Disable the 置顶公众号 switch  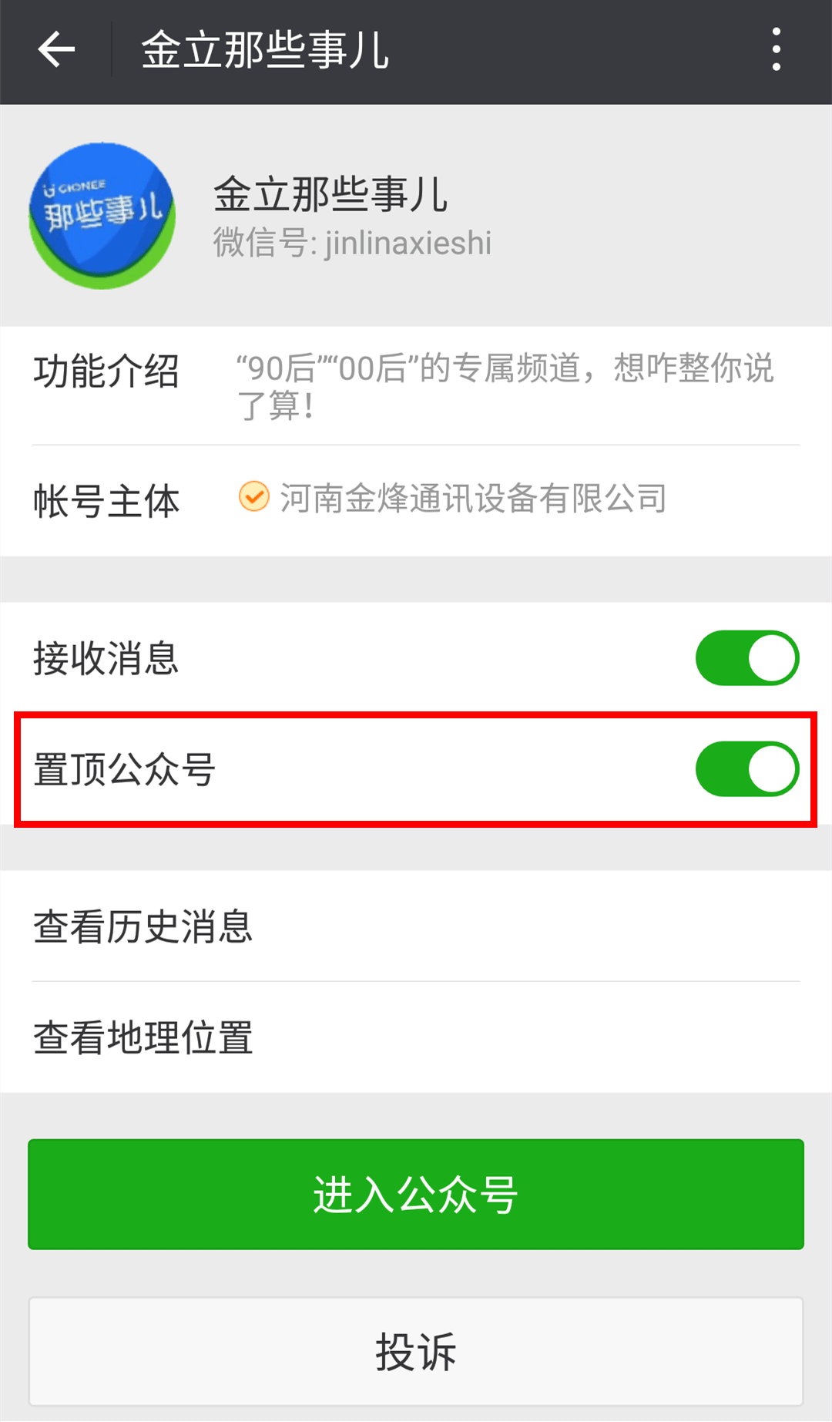pos(747,769)
